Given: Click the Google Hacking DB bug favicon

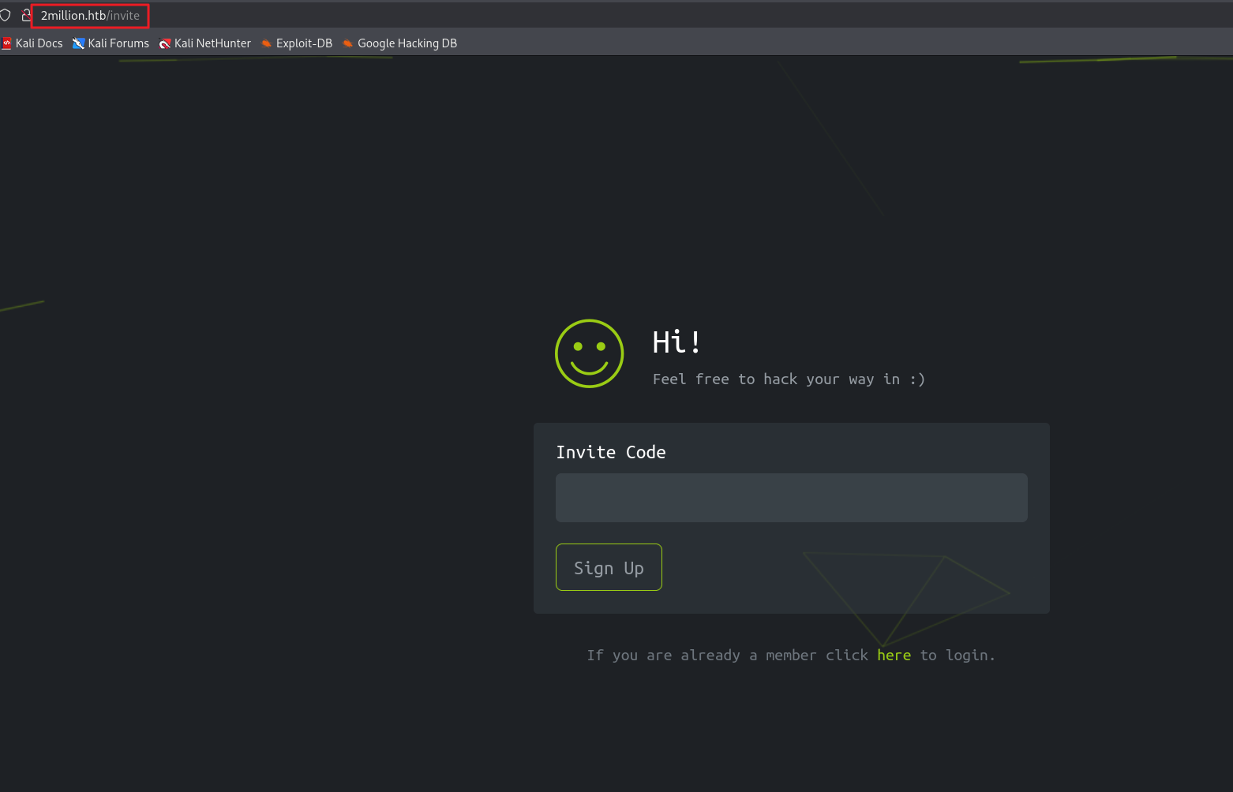Looking at the screenshot, I should pyautogui.click(x=347, y=43).
